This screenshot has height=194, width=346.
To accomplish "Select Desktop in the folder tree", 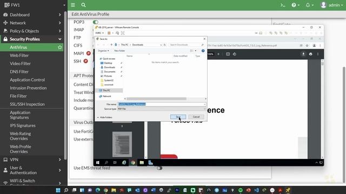I will [108, 63].
